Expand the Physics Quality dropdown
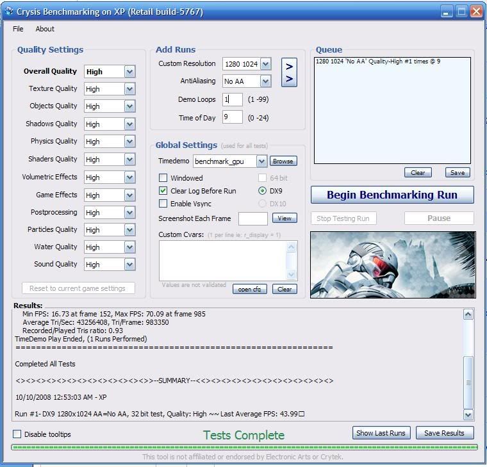 [129, 142]
